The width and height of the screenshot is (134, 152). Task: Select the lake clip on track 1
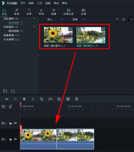click(75, 139)
